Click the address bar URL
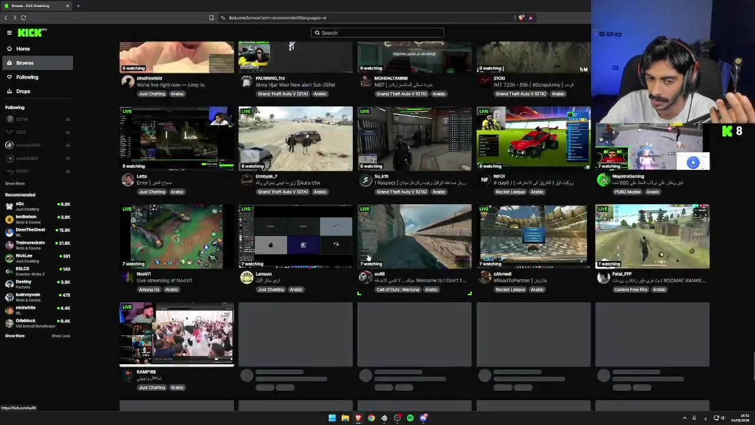The height and width of the screenshot is (425, 755). click(278, 18)
